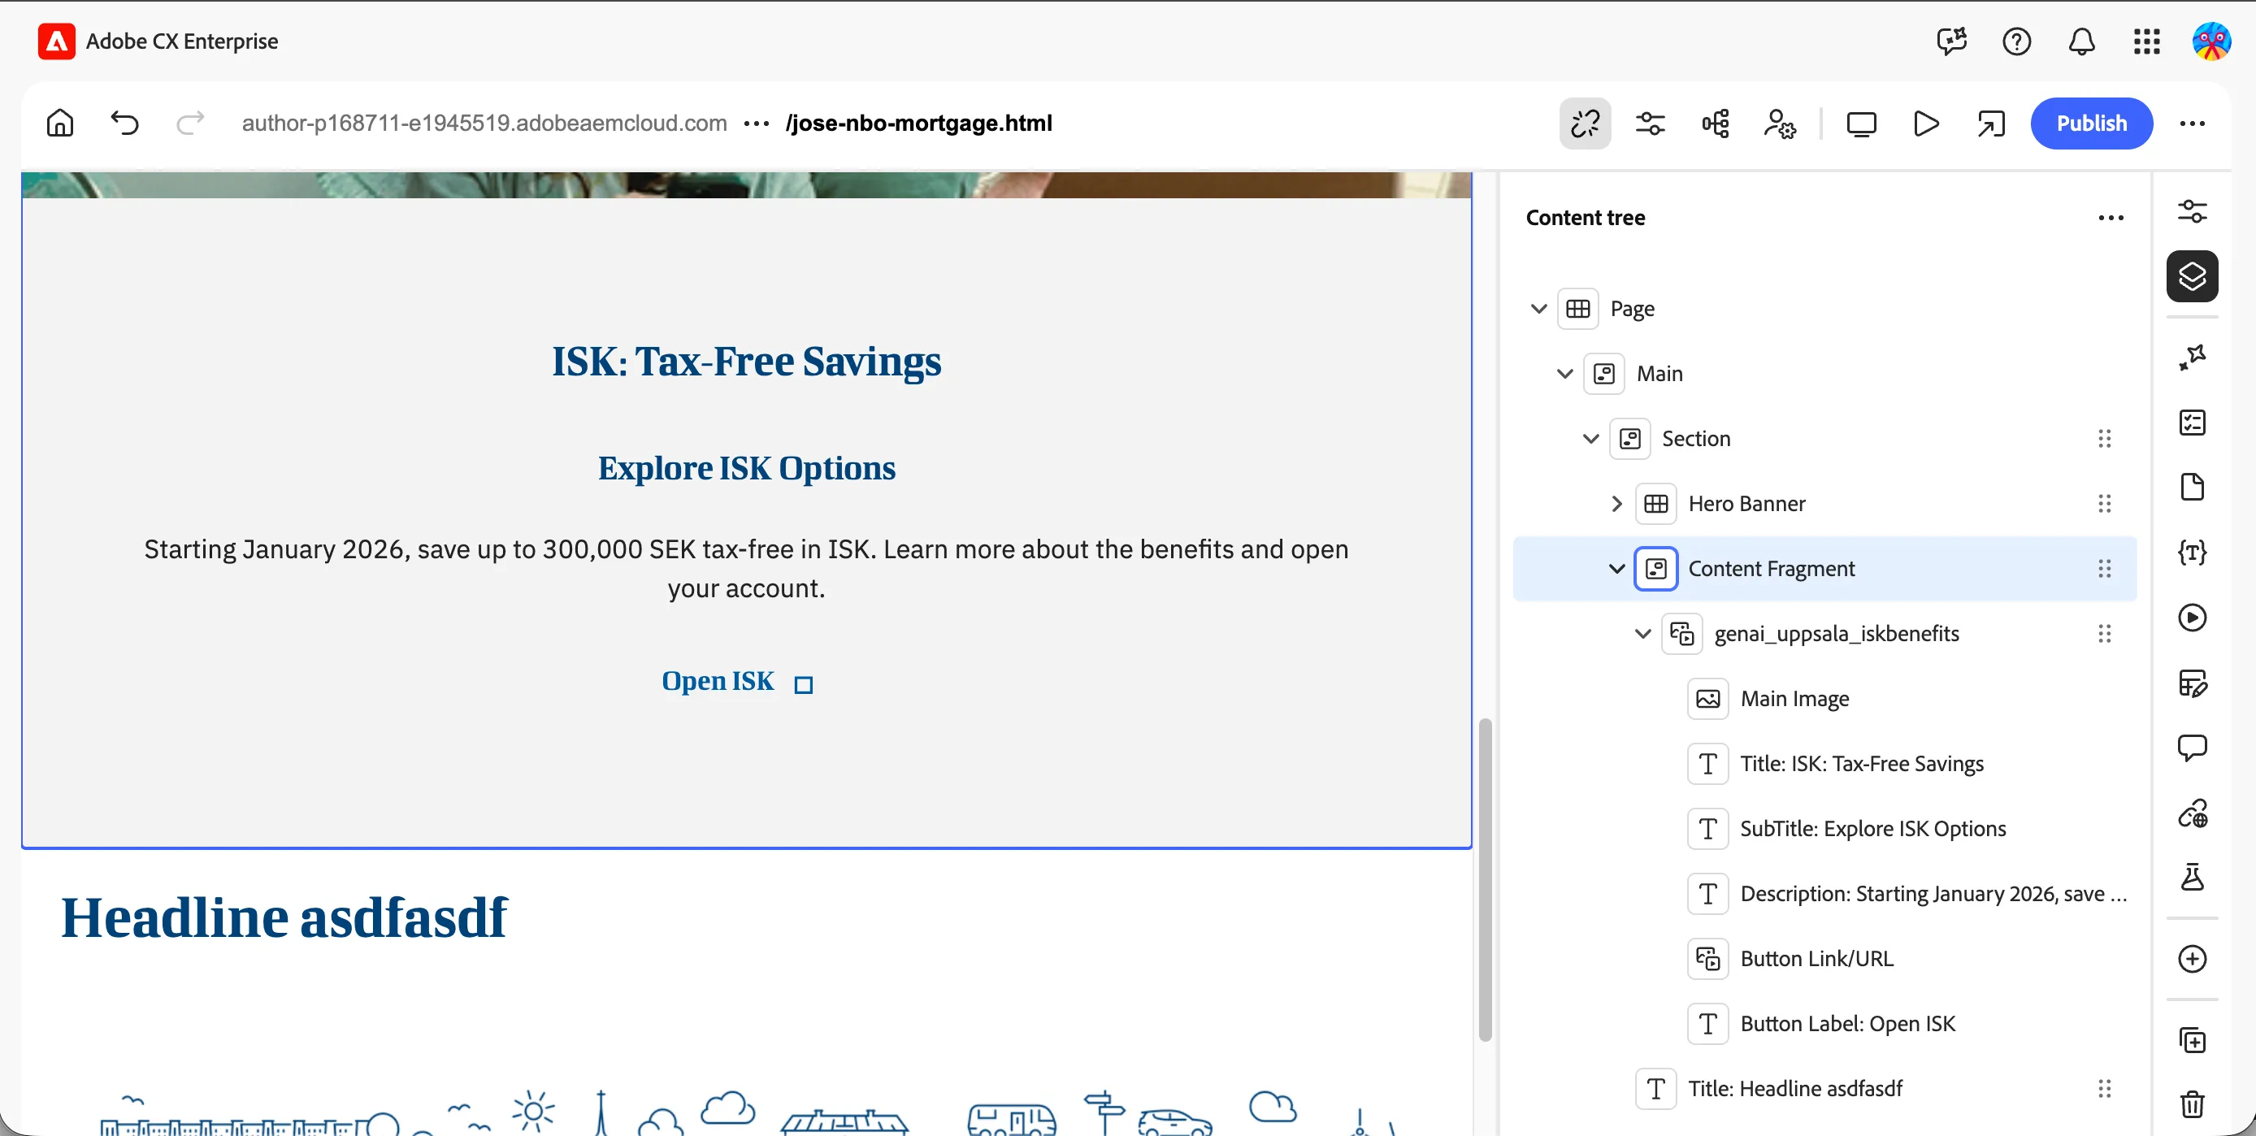
Task: Open page in new window arrow icon
Action: pyautogui.click(x=1990, y=124)
